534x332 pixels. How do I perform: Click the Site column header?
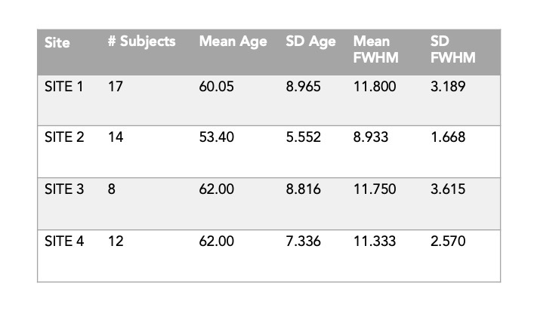pyautogui.click(x=57, y=42)
